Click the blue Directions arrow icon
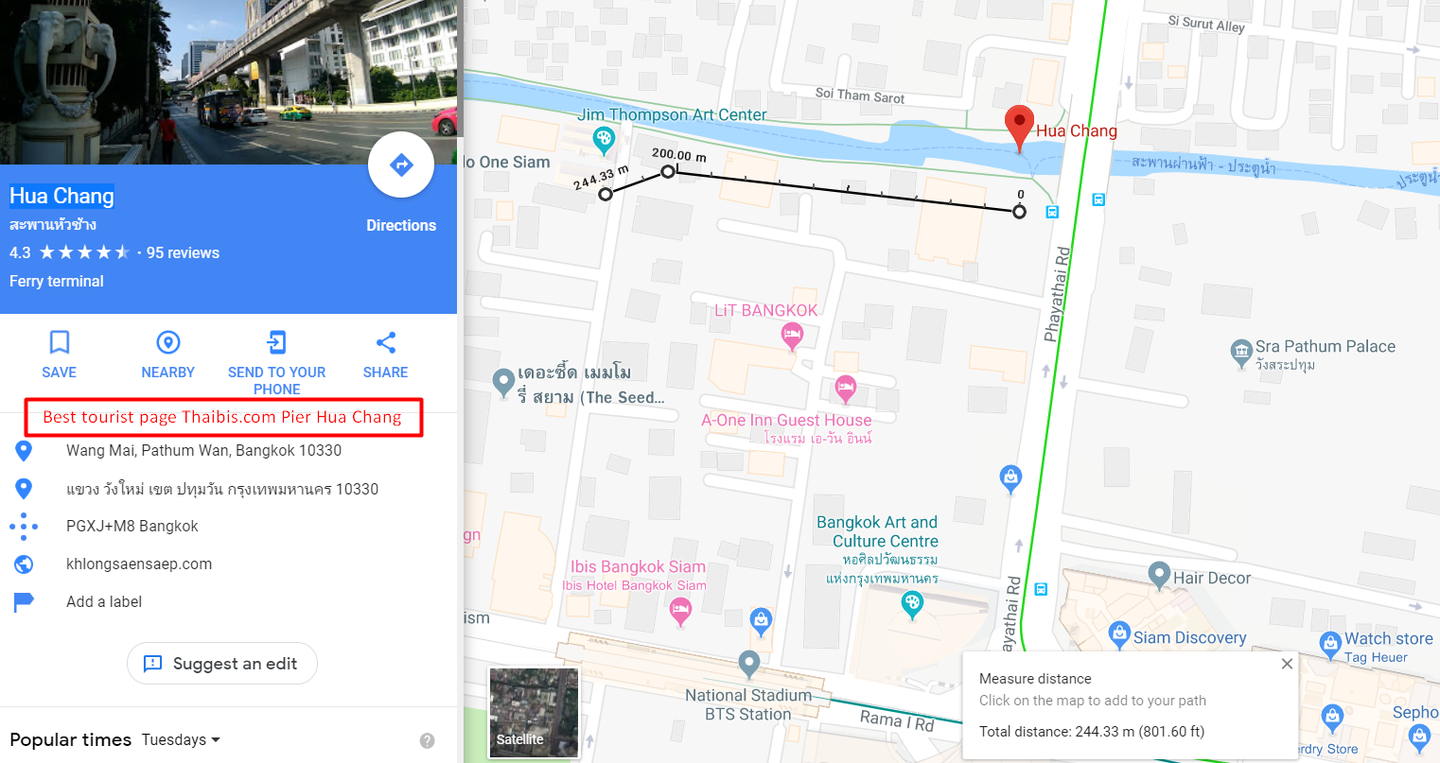This screenshot has width=1440, height=763. [x=401, y=165]
